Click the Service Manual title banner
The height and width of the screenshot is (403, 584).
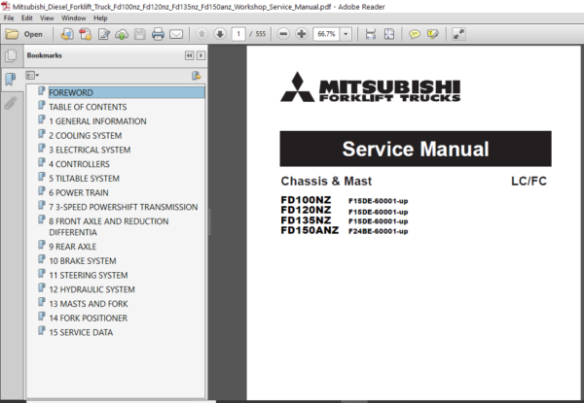tap(416, 149)
